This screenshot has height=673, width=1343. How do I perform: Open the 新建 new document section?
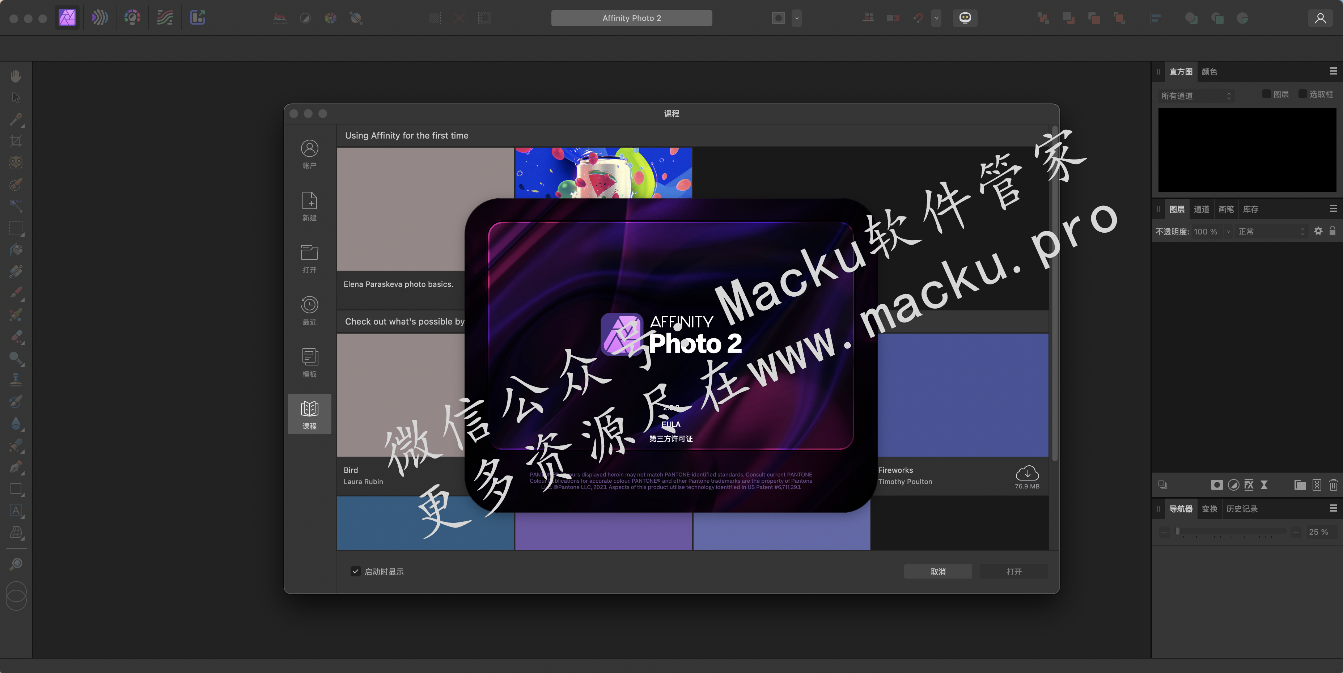309,207
